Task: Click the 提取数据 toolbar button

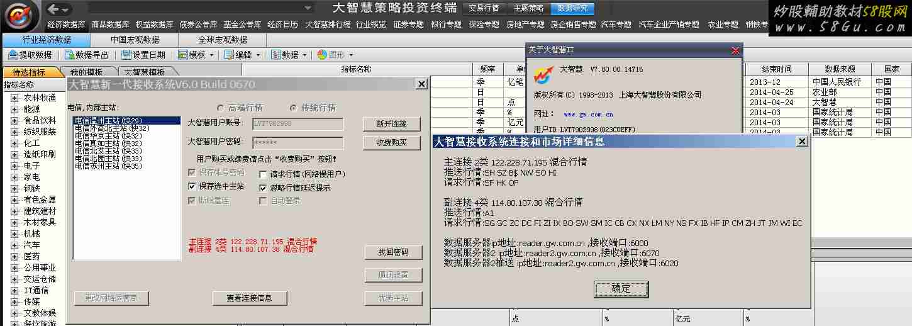Action: pyautogui.click(x=30, y=55)
